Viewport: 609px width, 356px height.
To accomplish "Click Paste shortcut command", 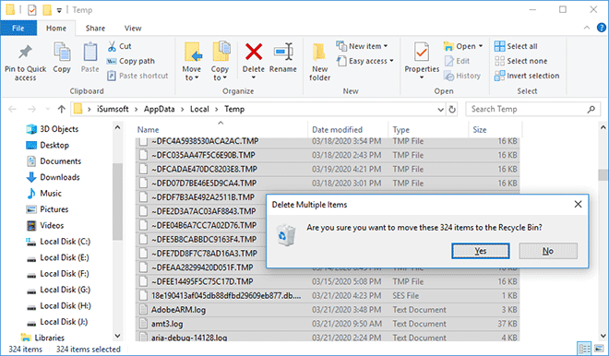I will click(x=137, y=76).
